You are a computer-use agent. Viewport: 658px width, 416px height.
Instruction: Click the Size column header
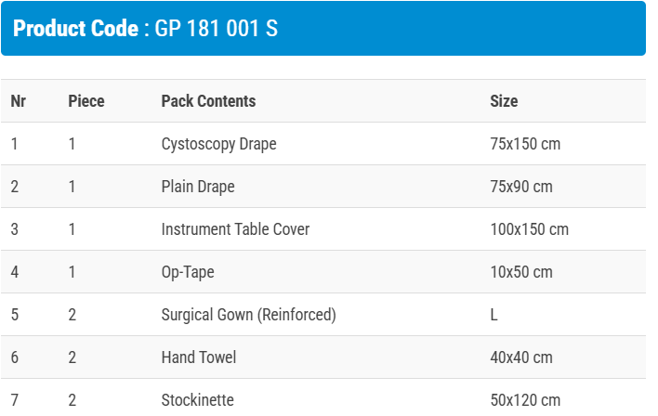pos(504,101)
